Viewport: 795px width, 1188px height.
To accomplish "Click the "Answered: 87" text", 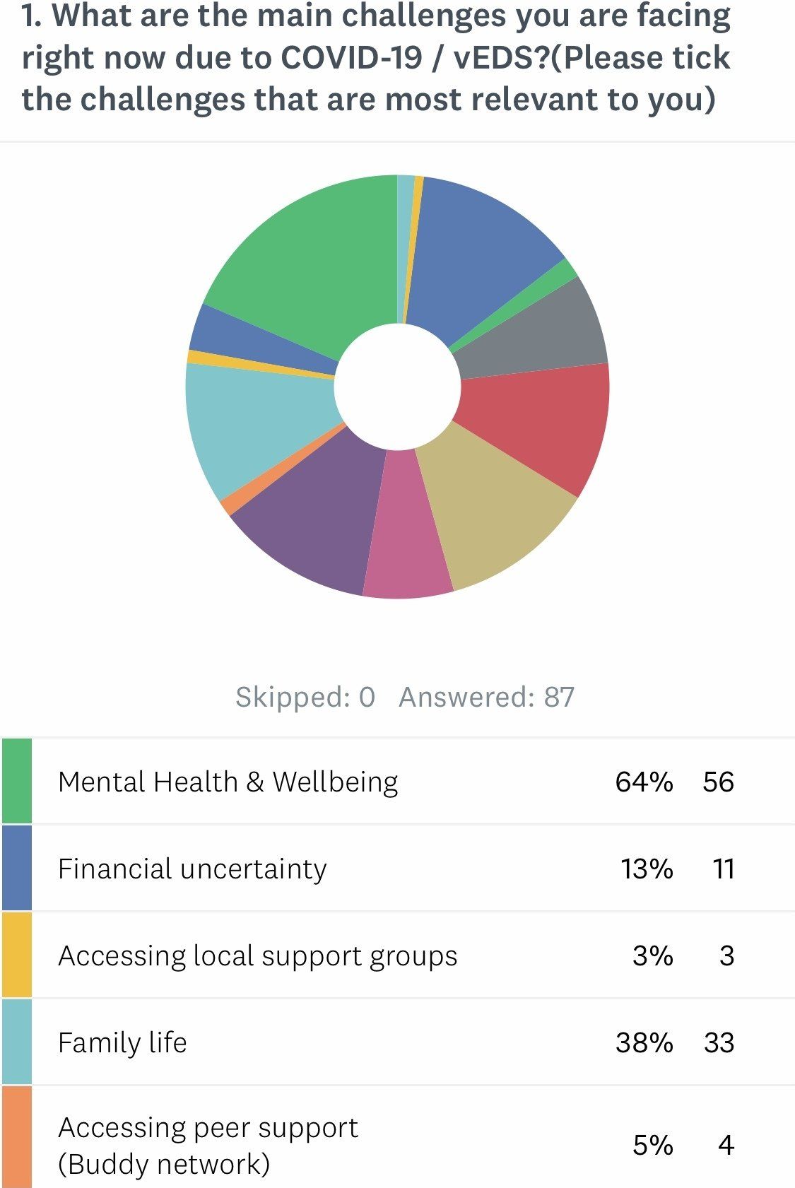I will click(x=486, y=697).
